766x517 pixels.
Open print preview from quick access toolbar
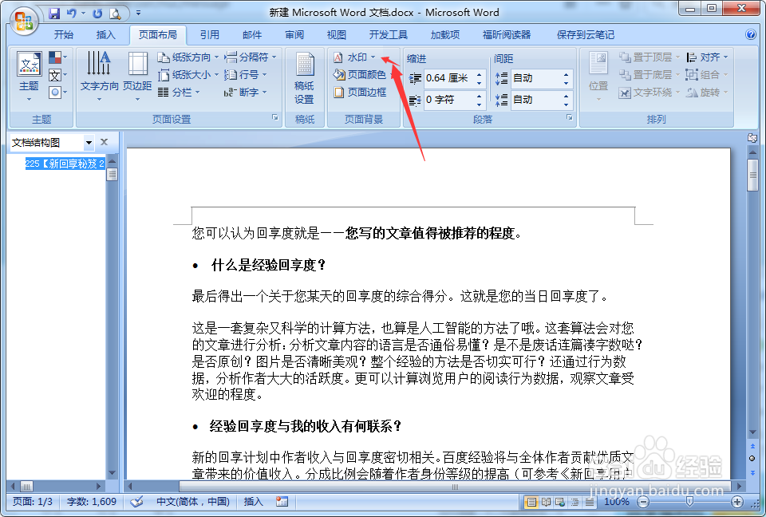pos(115,14)
